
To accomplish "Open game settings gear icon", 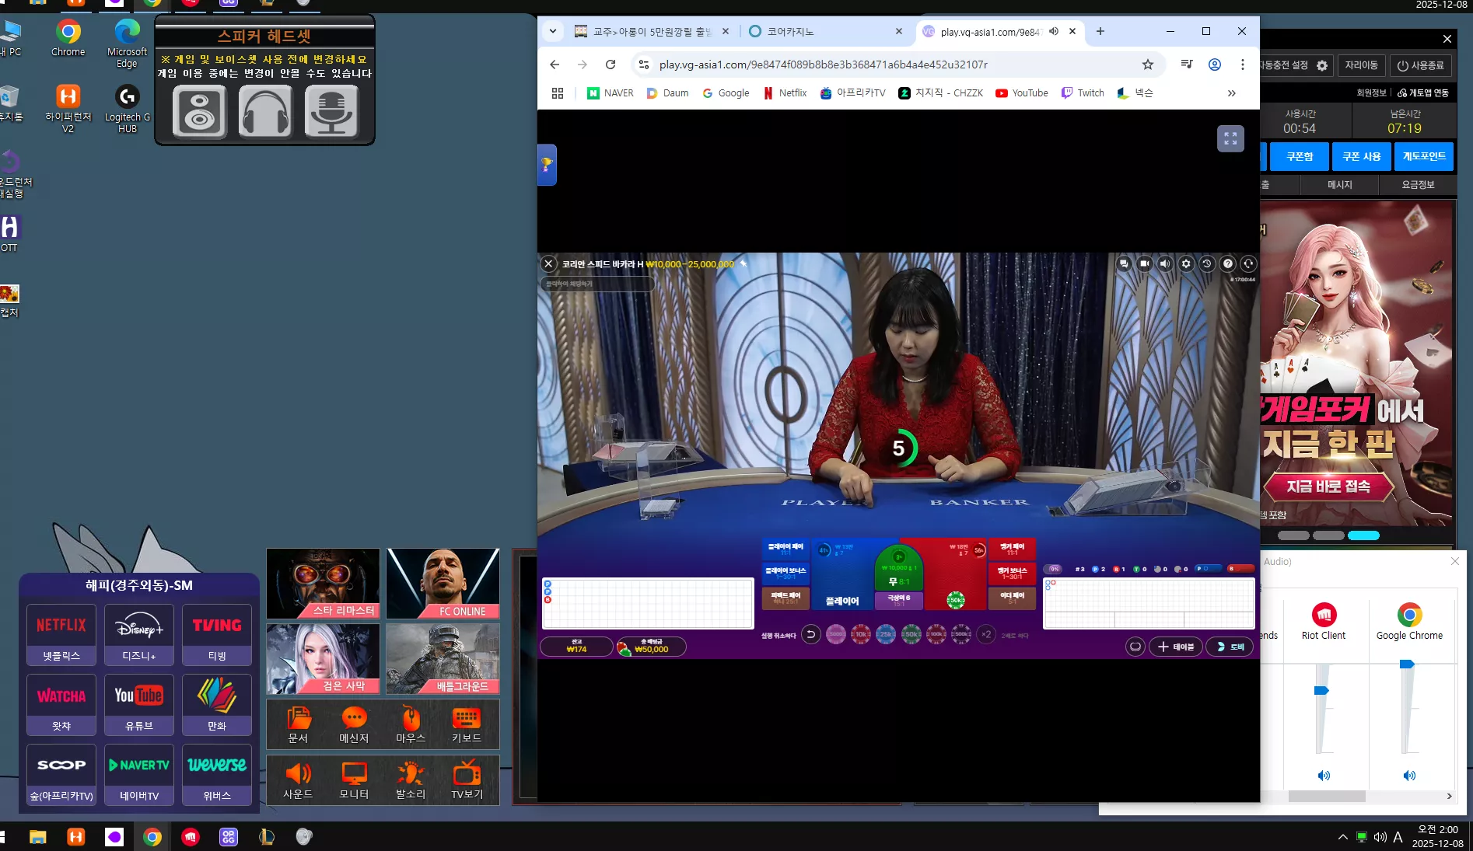I will click(x=1186, y=263).
